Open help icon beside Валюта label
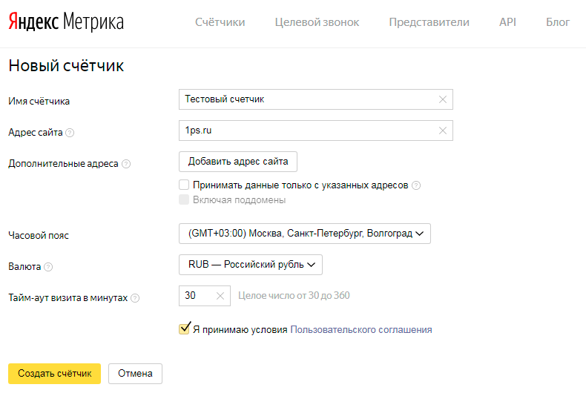This screenshot has width=586, height=393. pos(49,267)
